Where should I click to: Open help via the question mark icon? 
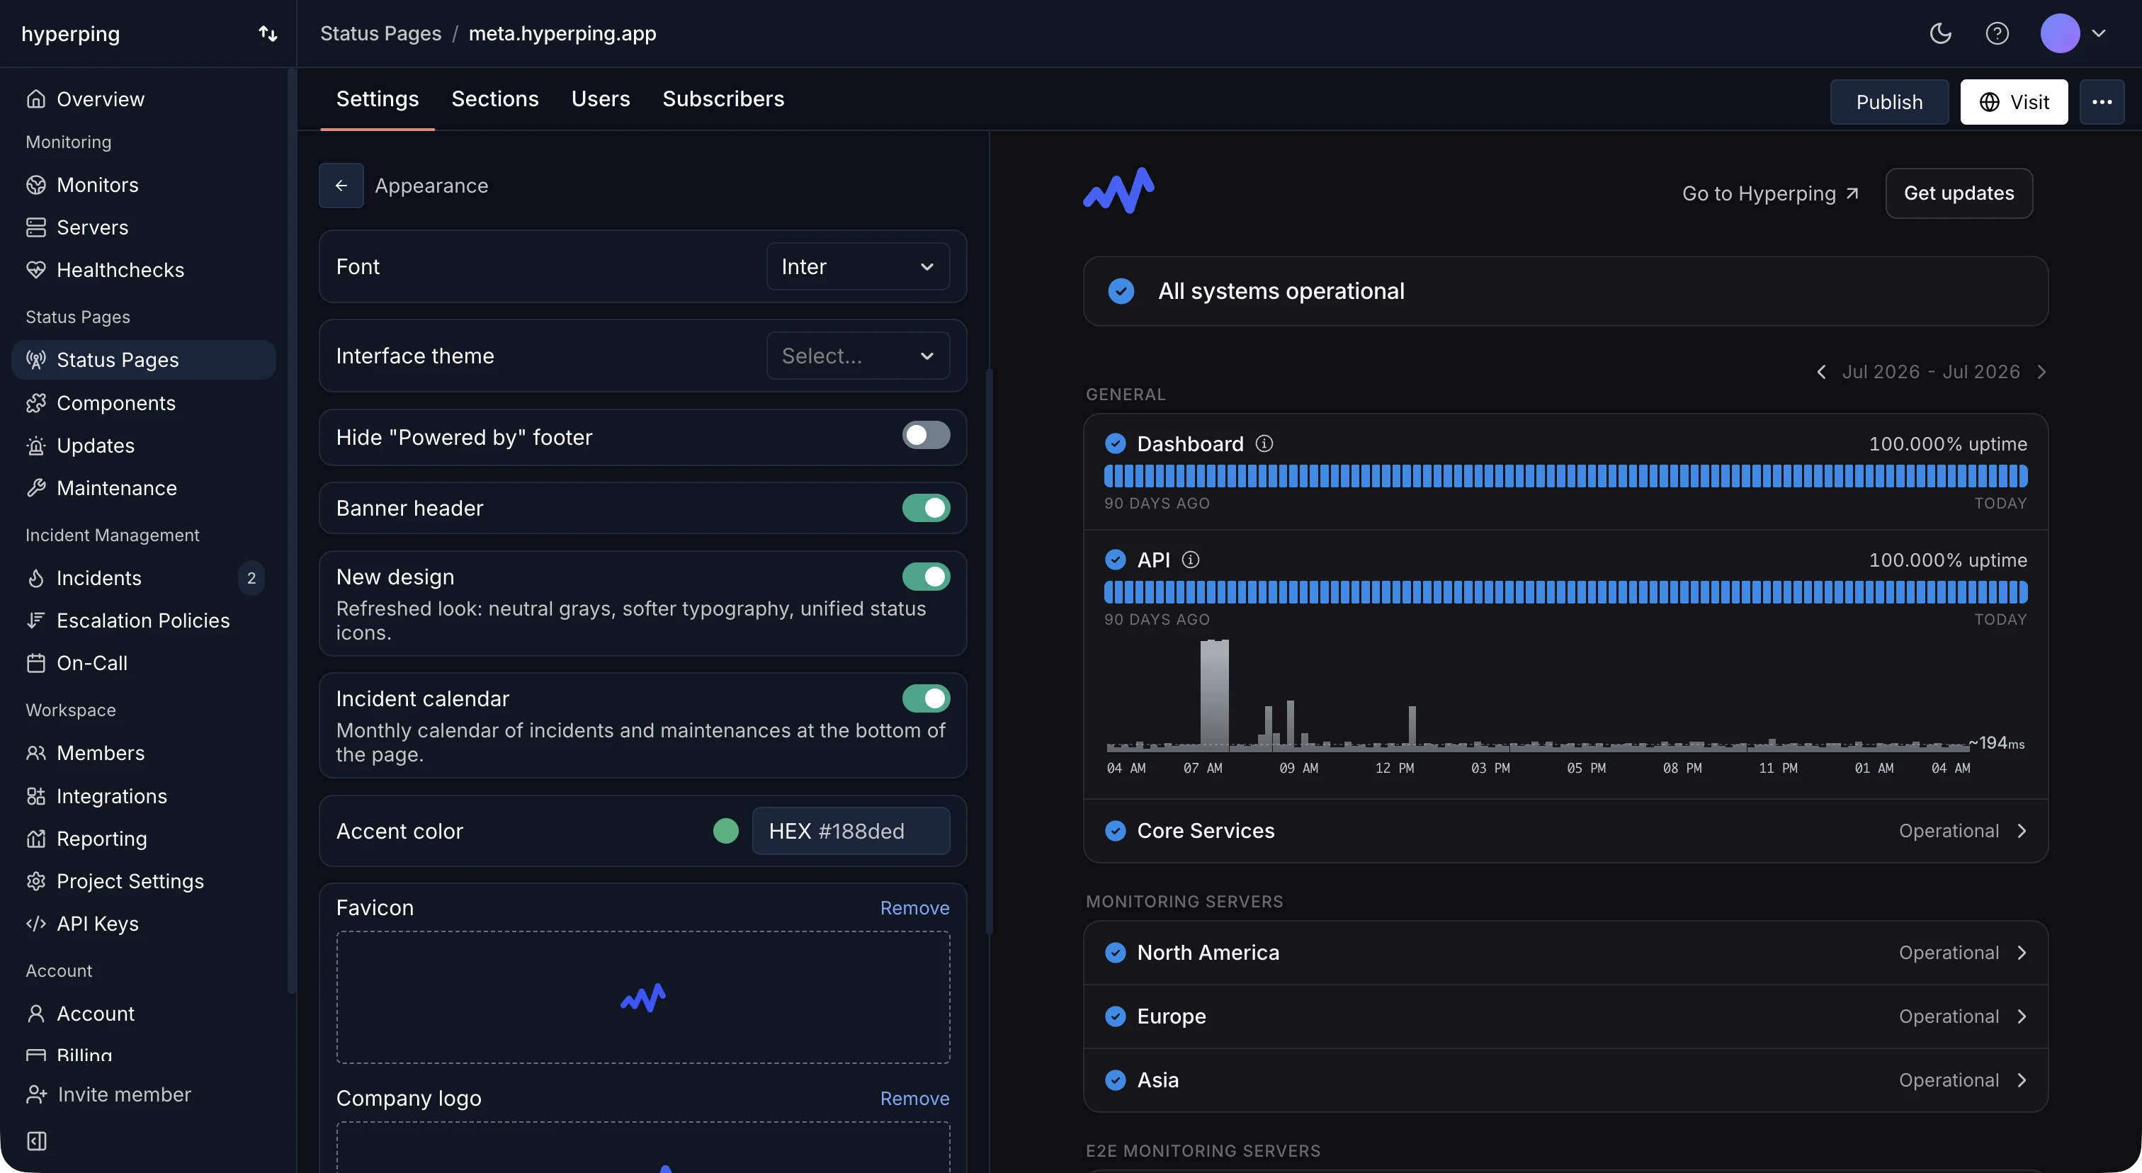pyautogui.click(x=1997, y=33)
